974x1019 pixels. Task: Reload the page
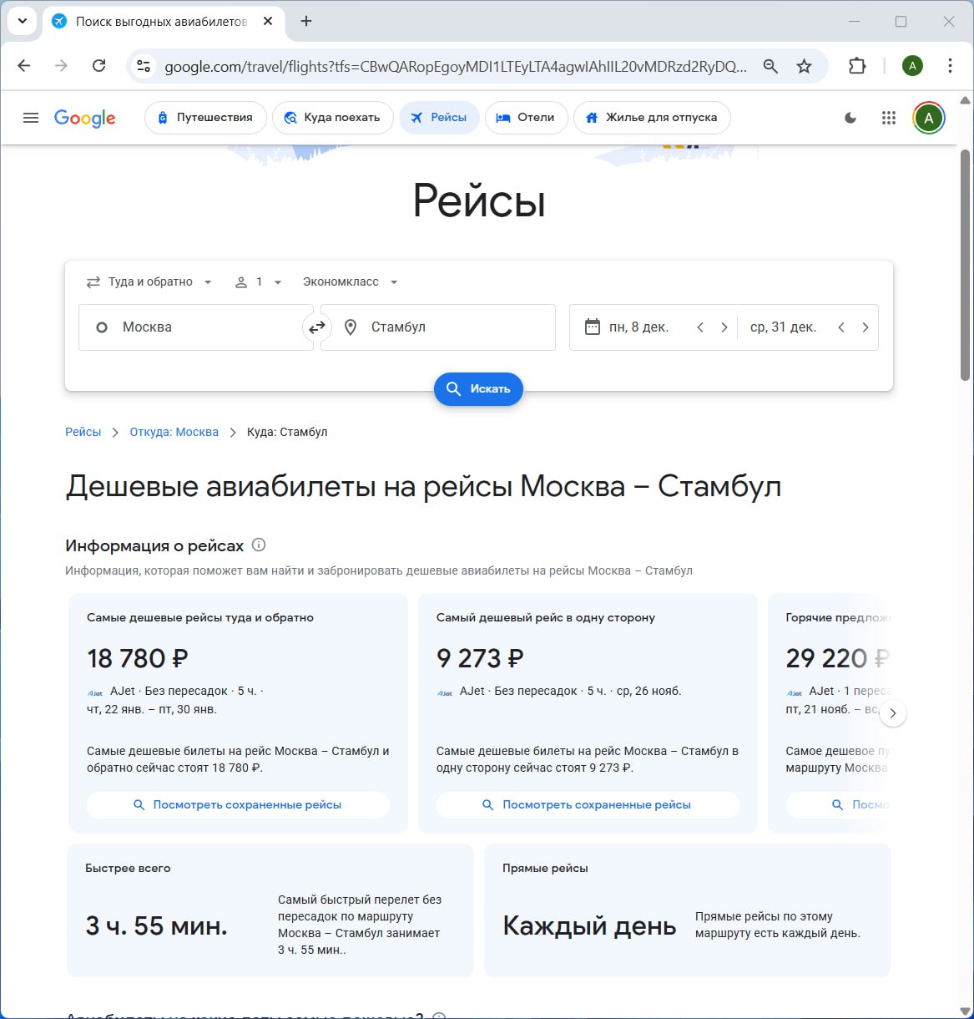click(x=98, y=65)
